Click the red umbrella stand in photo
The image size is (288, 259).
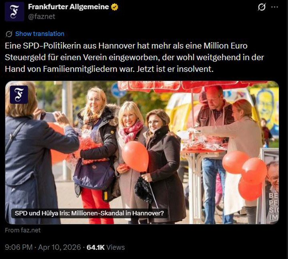pos(193,86)
